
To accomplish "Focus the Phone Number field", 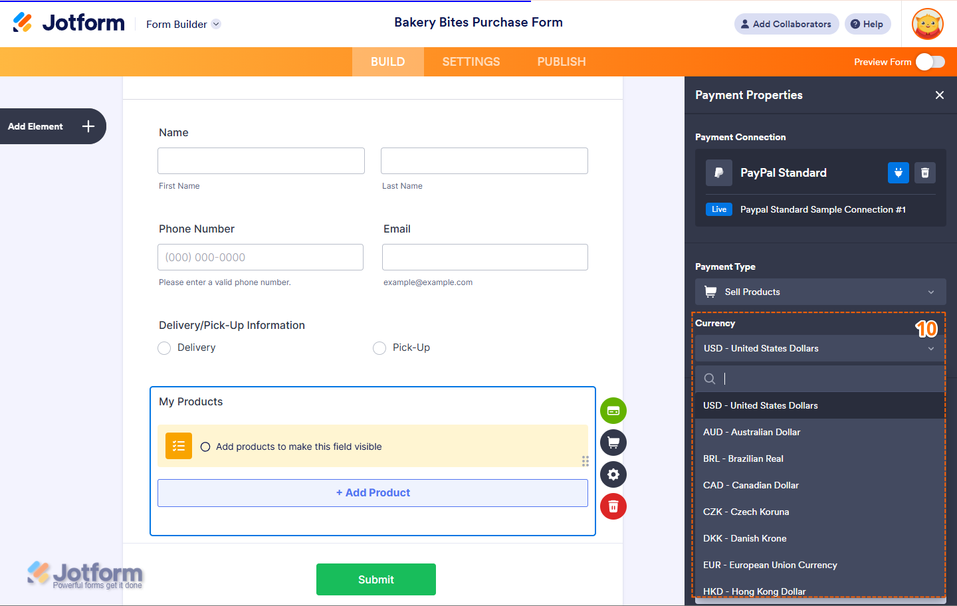I will coord(261,257).
